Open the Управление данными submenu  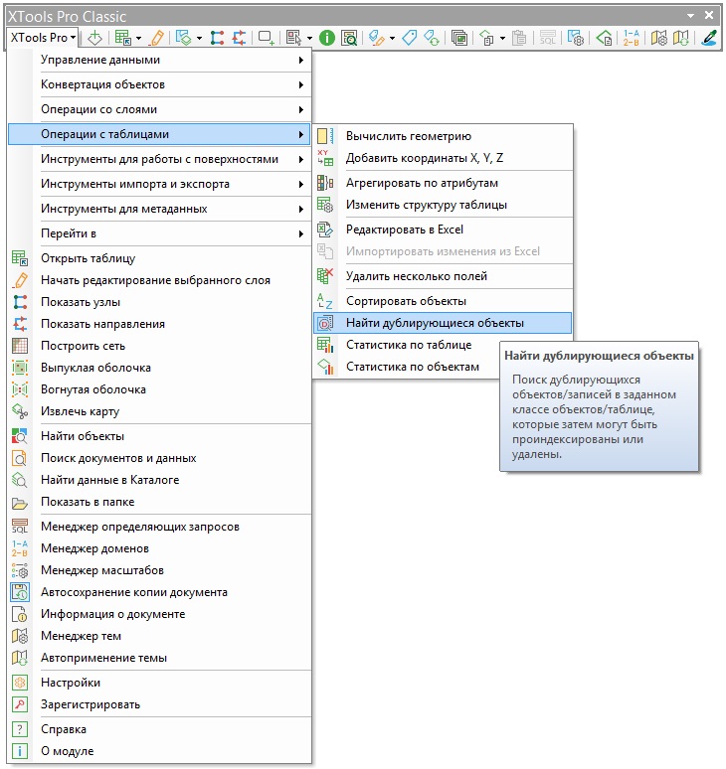pos(159,60)
